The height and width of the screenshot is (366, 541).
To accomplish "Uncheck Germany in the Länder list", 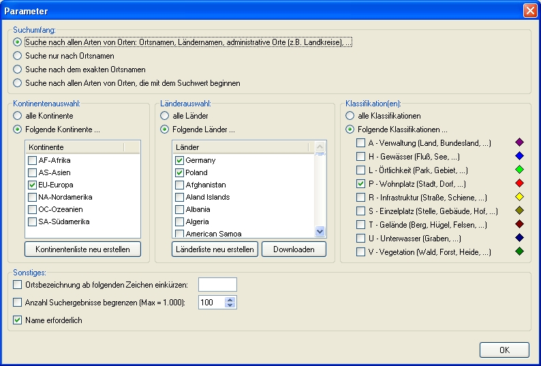I will (x=179, y=160).
